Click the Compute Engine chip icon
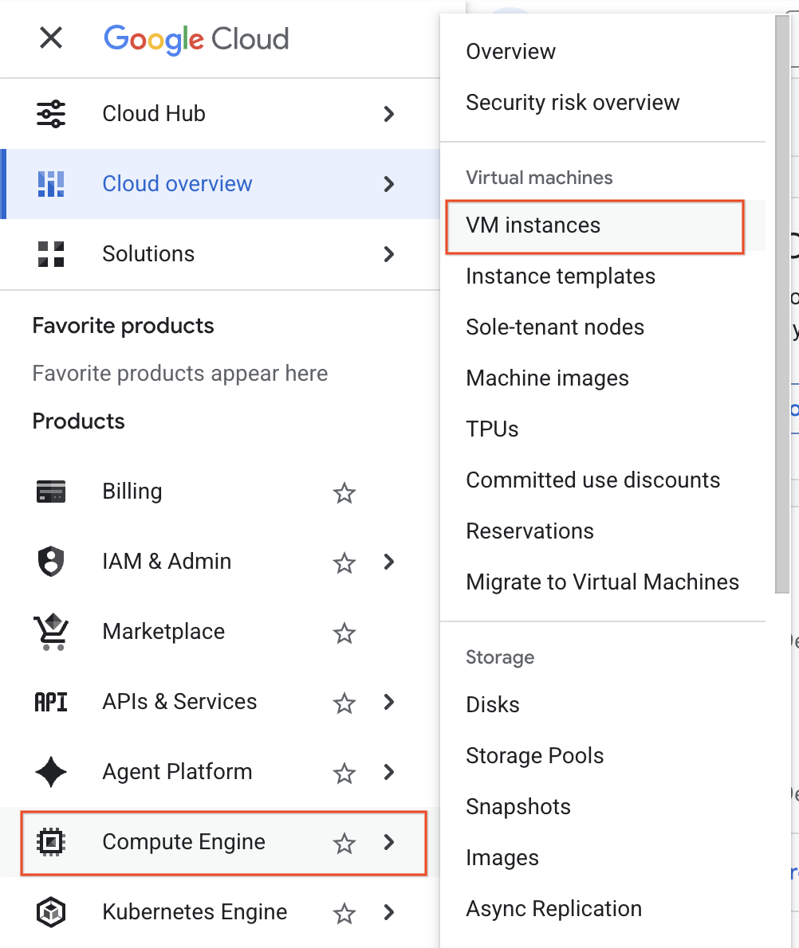The height and width of the screenshot is (948, 799). coord(51,841)
